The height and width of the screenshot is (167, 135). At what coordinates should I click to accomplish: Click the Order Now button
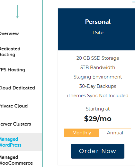click(98, 151)
